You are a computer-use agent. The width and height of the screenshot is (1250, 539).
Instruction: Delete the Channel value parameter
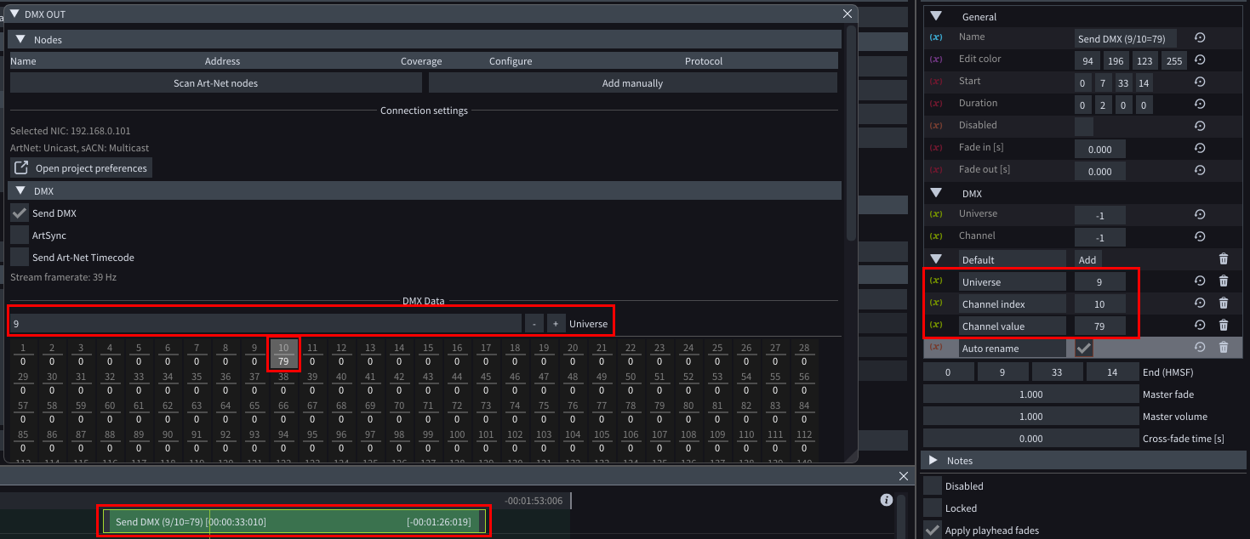(x=1223, y=325)
